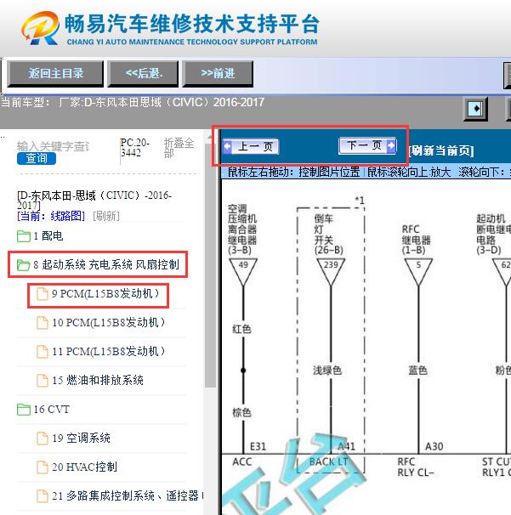Screen dimensions: 511x515
Task: Click document icon of 15 燃油和排放系统
Action: (x=42, y=381)
